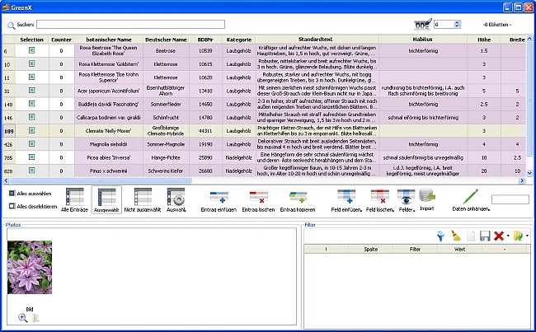Screen dimensions: 536x332
Task: Toggle selection checkbox for row 6
Action: point(32,50)
